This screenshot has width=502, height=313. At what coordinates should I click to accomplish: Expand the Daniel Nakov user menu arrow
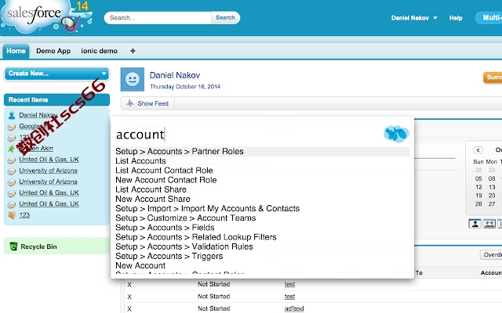coord(435,18)
